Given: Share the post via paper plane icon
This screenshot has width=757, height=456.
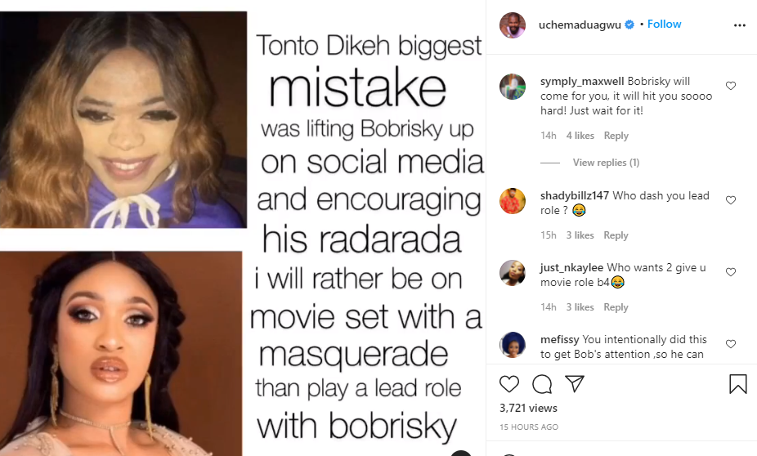Looking at the screenshot, I should pyautogui.click(x=575, y=383).
